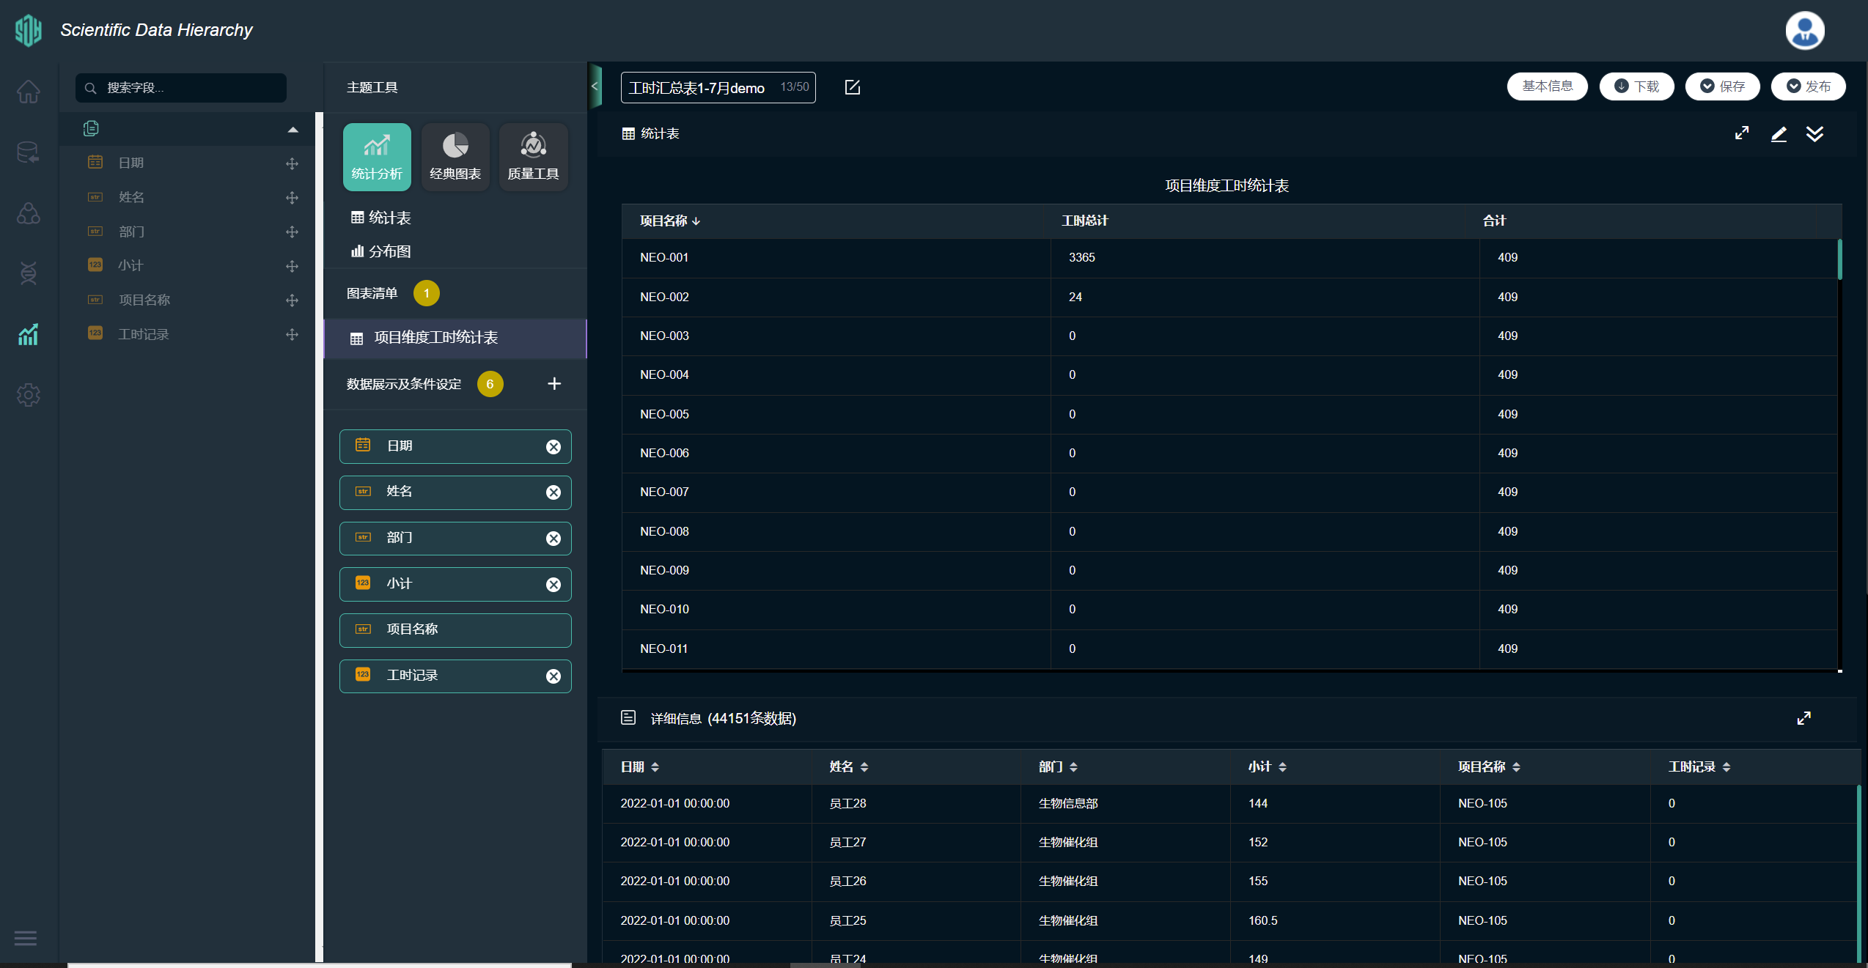This screenshot has width=1868, height=968.
Task: Click the 基本信息 button
Action: point(1547,86)
